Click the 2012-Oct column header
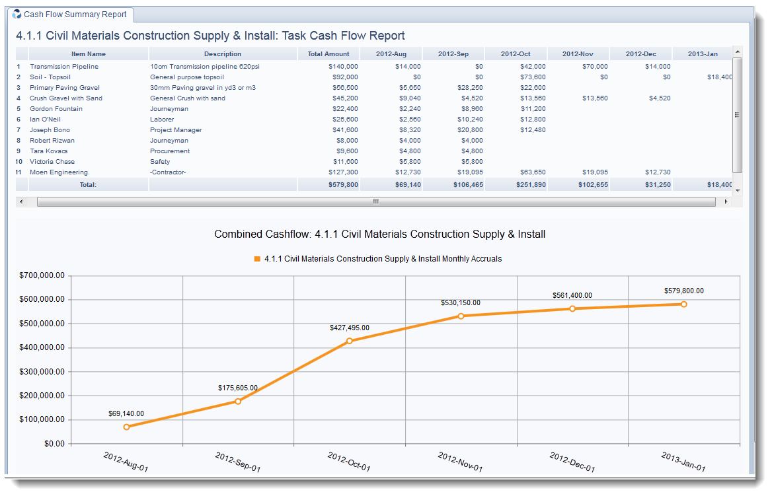The image size is (772, 496). click(516, 54)
